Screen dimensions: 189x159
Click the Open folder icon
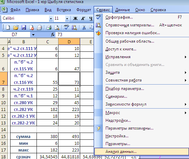(x=16, y=28)
